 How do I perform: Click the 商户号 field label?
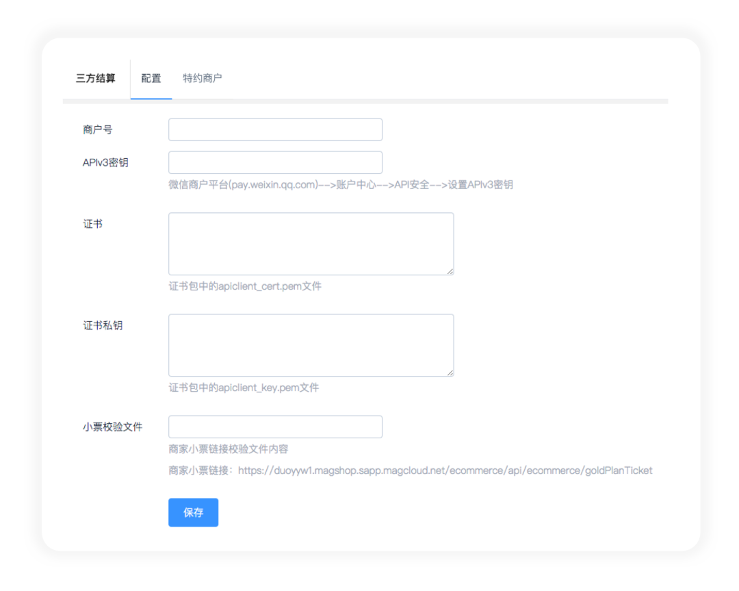(x=96, y=129)
